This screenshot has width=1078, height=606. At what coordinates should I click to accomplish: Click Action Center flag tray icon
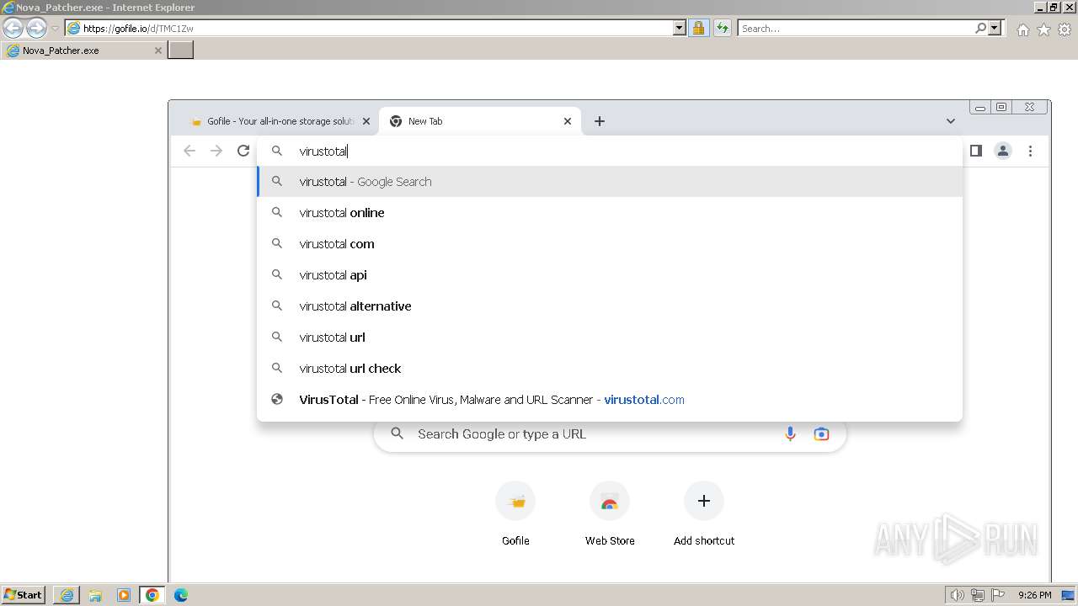tap(997, 595)
